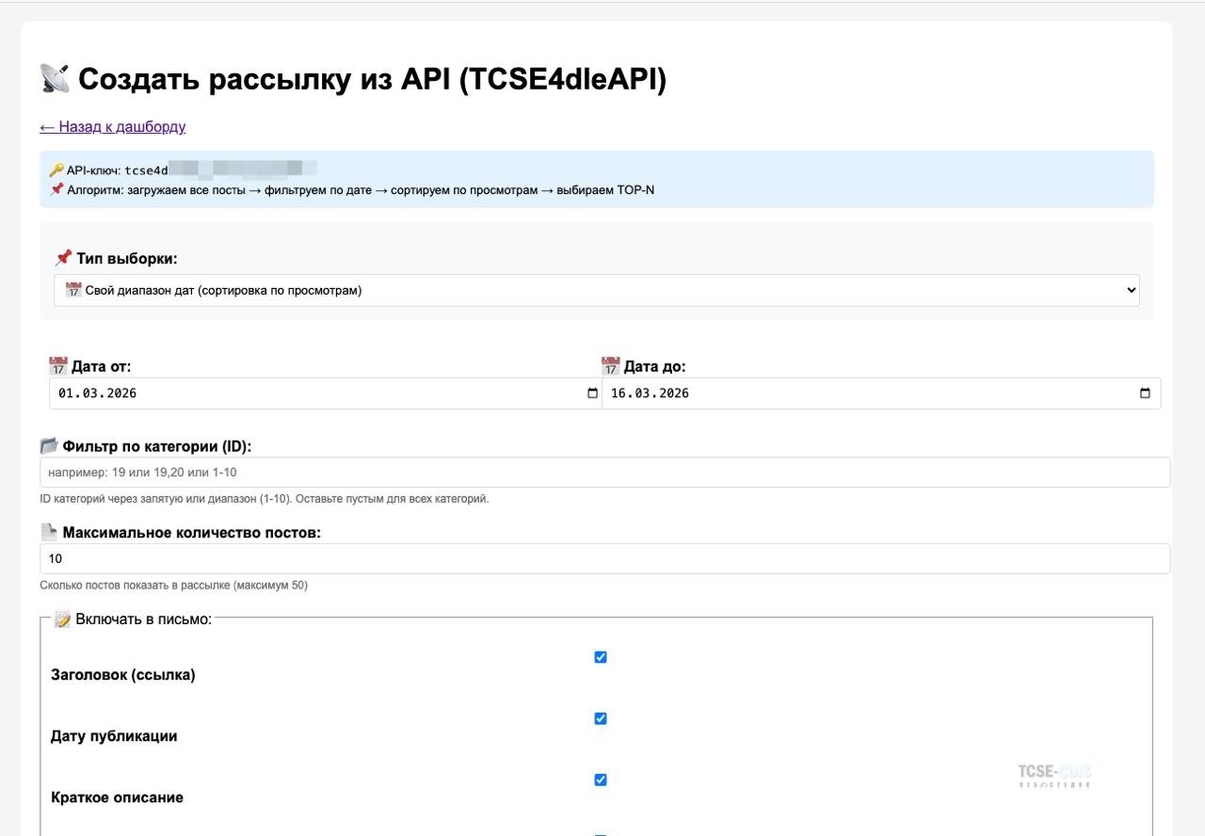Click the TCSE-CMS watermark logo
The image size is (1205, 836).
1054,775
